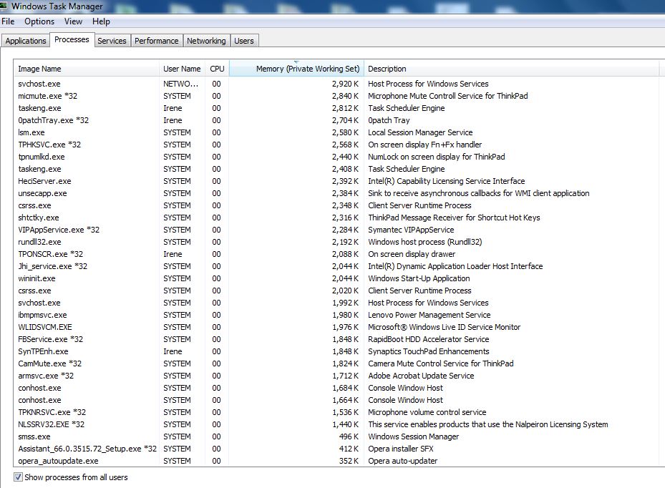665x488 pixels.
Task: Click the User Name column header
Action: coord(182,69)
